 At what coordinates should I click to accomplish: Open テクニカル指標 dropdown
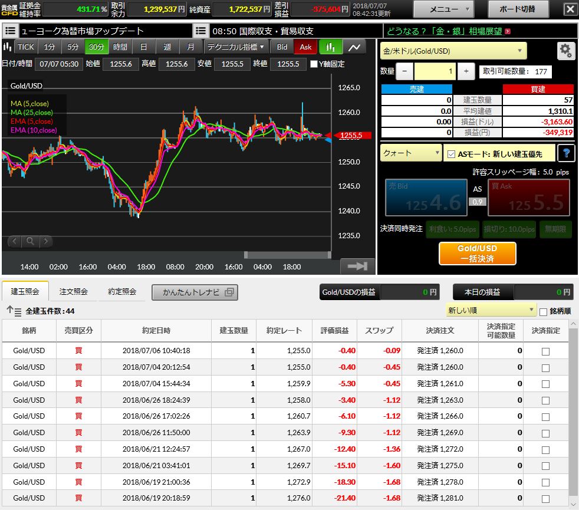coord(236,47)
